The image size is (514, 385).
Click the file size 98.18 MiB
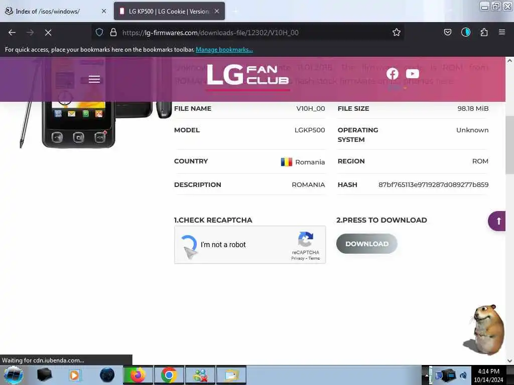point(473,109)
